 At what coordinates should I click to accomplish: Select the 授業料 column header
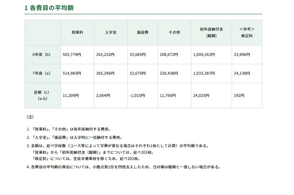point(77,32)
